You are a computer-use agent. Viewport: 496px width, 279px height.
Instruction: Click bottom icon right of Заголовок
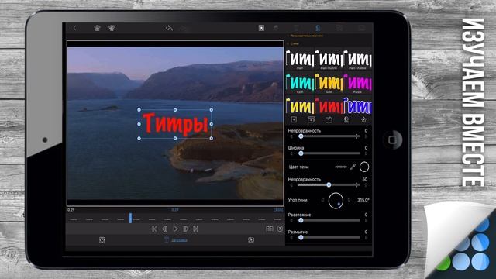[251, 239]
